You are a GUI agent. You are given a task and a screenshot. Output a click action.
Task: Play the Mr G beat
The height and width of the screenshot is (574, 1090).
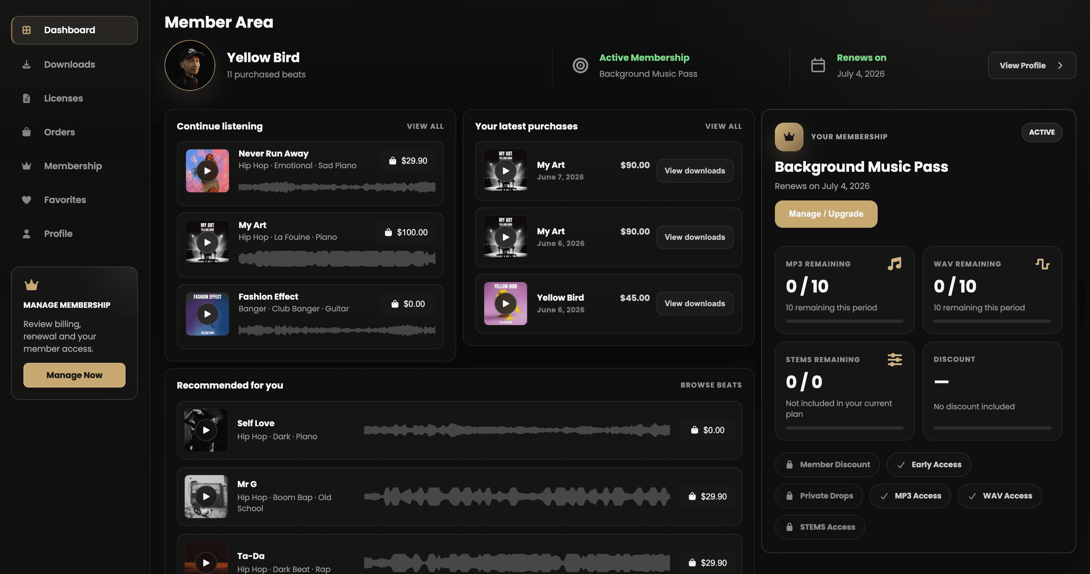[x=206, y=497]
